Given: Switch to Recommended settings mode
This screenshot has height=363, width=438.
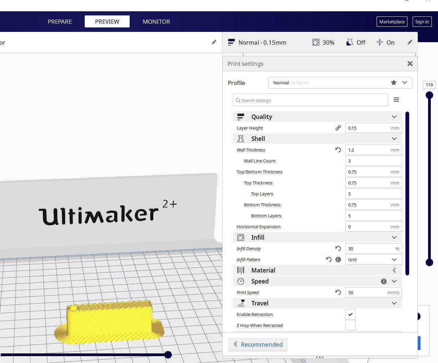Looking at the screenshot, I should click(x=258, y=344).
